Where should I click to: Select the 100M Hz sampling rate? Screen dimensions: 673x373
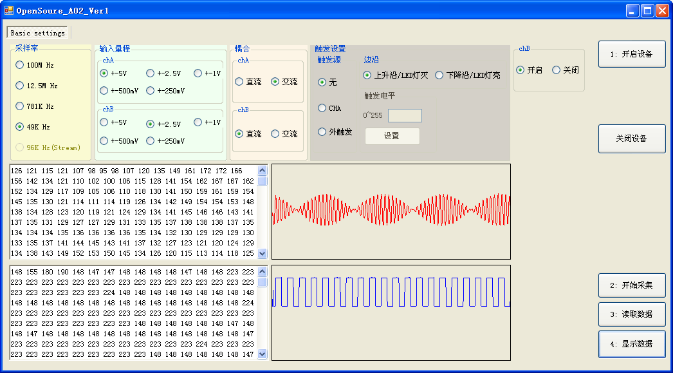coord(34,65)
